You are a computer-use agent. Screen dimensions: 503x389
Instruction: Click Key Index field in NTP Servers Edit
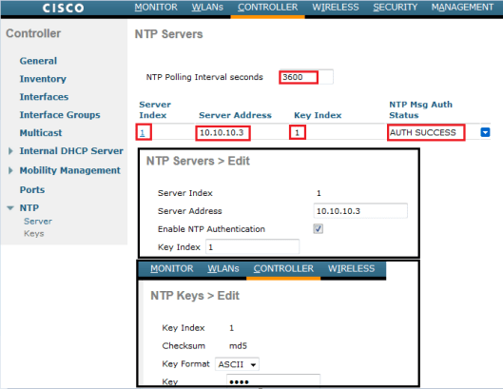pos(253,247)
